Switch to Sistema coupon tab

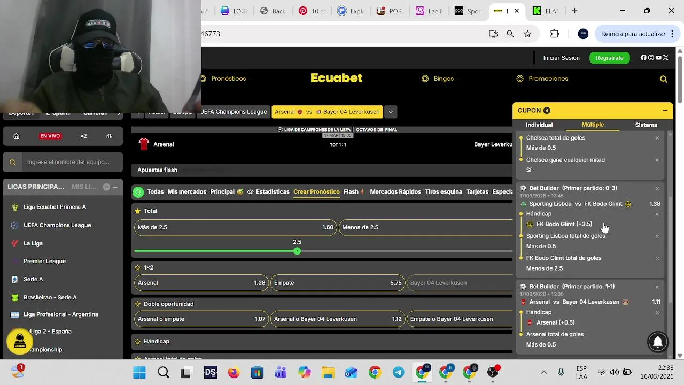point(646,125)
